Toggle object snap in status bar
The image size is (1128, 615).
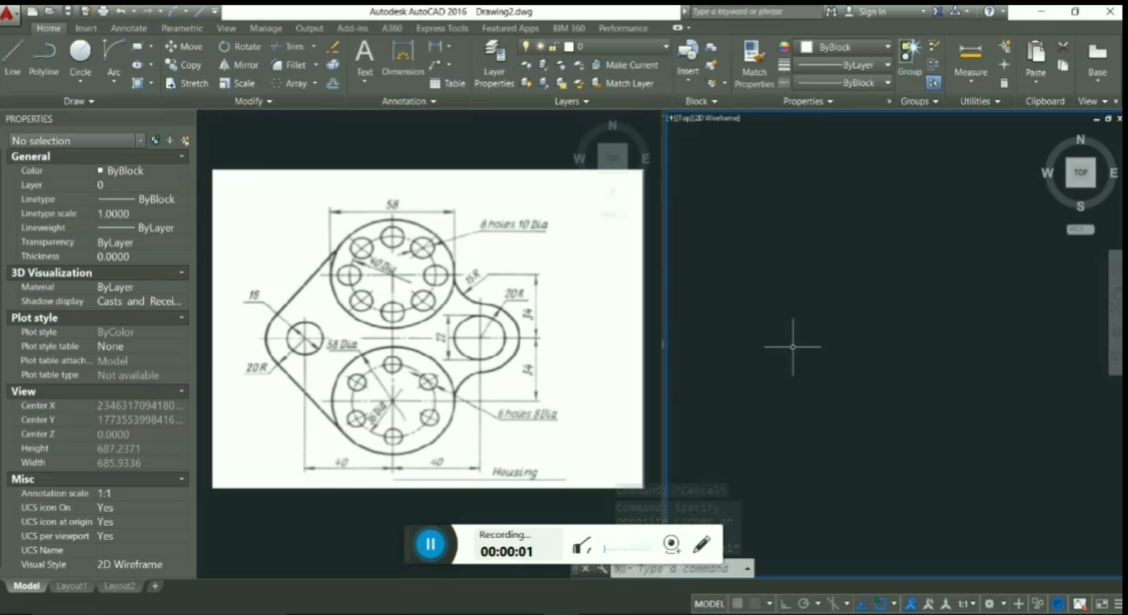coord(881,604)
